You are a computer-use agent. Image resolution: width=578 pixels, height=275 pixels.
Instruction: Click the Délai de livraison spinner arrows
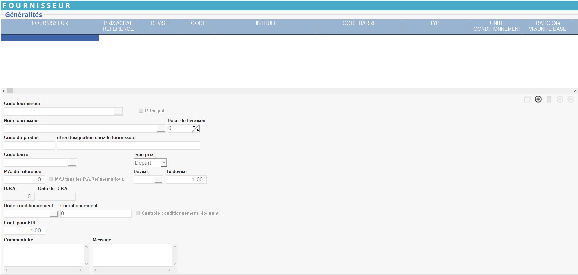pos(196,128)
